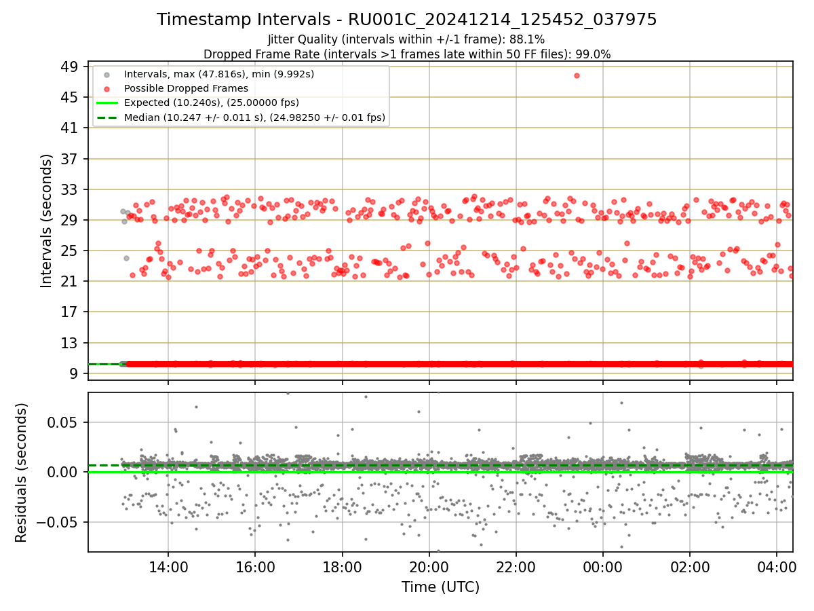This screenshot has height=611, width=814.
Task: Select the 'Dropped Frame Rate' subtitle line
Action: pyautogui.click(x=407, y=54)
